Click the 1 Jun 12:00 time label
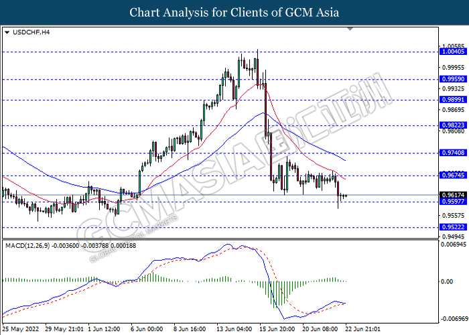 pyautogui.click(x=104, y=329)
